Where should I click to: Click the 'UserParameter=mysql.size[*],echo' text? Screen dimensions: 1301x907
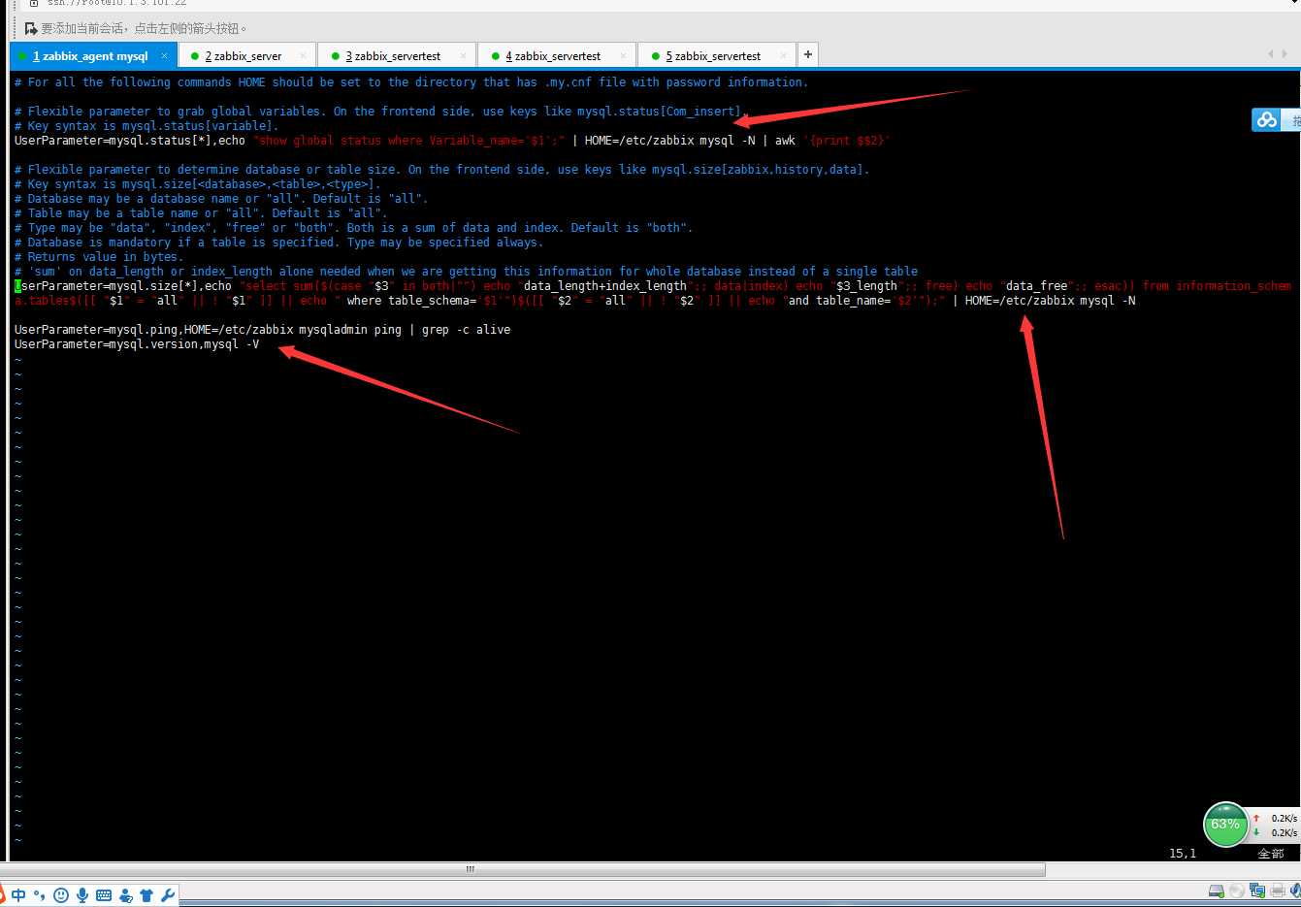click(123, 286)
